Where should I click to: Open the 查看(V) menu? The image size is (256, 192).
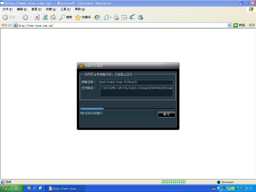click(x=36, y=9)
